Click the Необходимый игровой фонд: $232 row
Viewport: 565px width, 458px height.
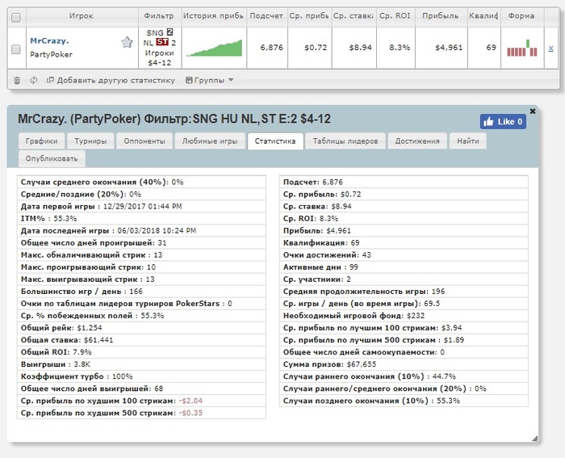[404, 316]
